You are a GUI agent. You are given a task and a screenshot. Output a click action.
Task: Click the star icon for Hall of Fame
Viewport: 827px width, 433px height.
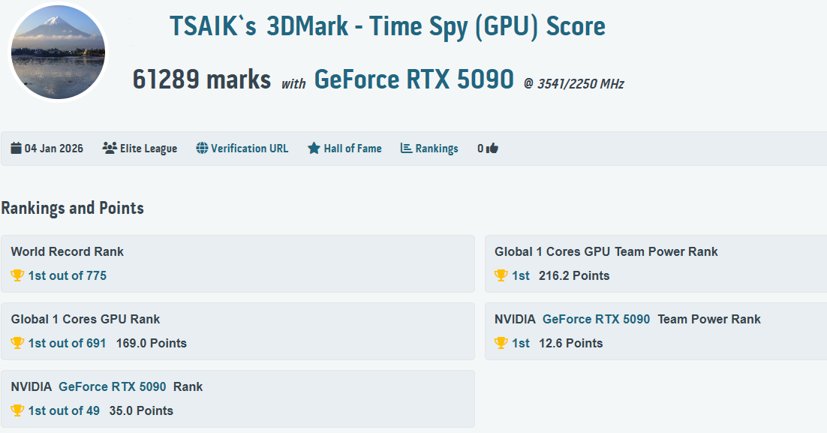click(314, 149)
